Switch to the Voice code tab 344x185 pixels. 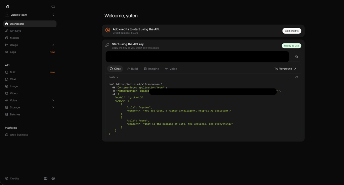pyautogui.click(x=171, y=69)
